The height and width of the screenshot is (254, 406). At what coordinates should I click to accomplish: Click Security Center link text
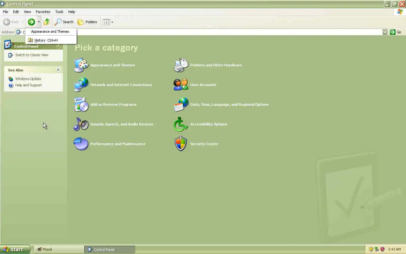pyautogui.click(x=204, y=144)
